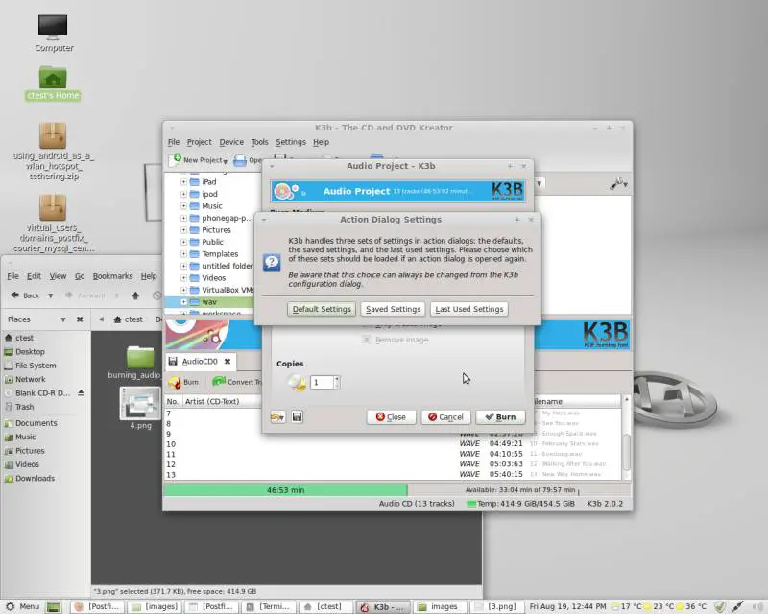Expand the Public folder in K3b tree
This screenshot has height=614, width=768.
coord(183,242)
